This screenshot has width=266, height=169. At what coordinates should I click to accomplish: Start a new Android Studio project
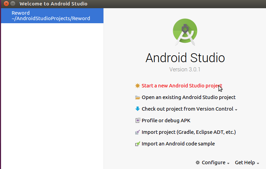tap(182, 86)
